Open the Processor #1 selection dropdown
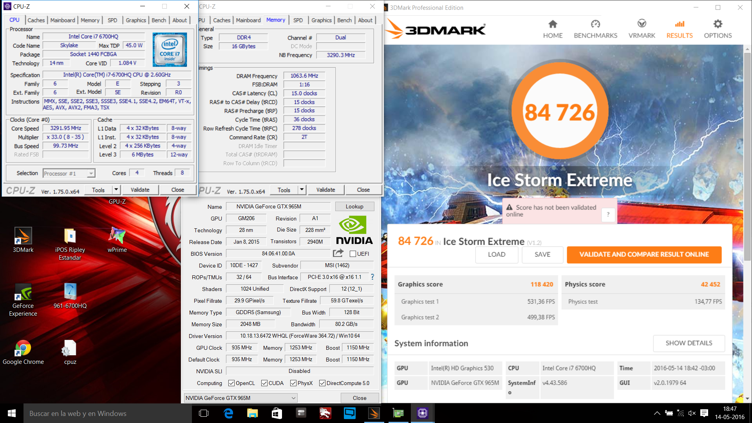This screenshot has height=423, width=752. pyautogui.click(x=69, y=174)
